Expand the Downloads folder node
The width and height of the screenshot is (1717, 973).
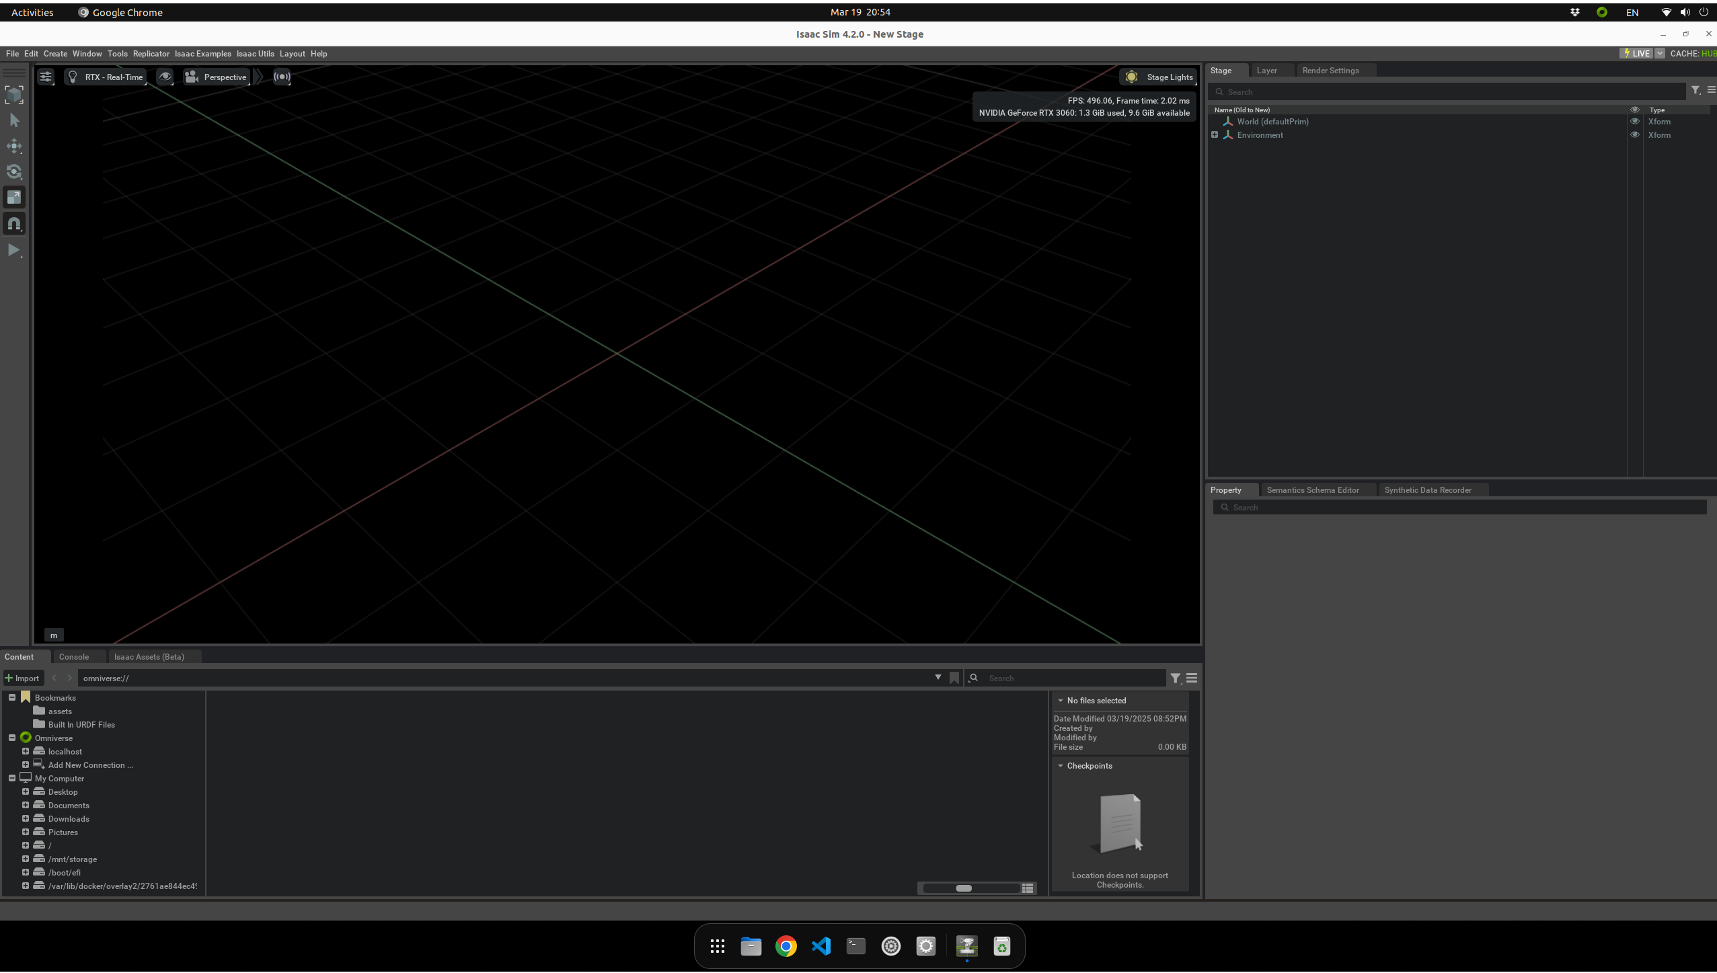click(x=26, y=819)
